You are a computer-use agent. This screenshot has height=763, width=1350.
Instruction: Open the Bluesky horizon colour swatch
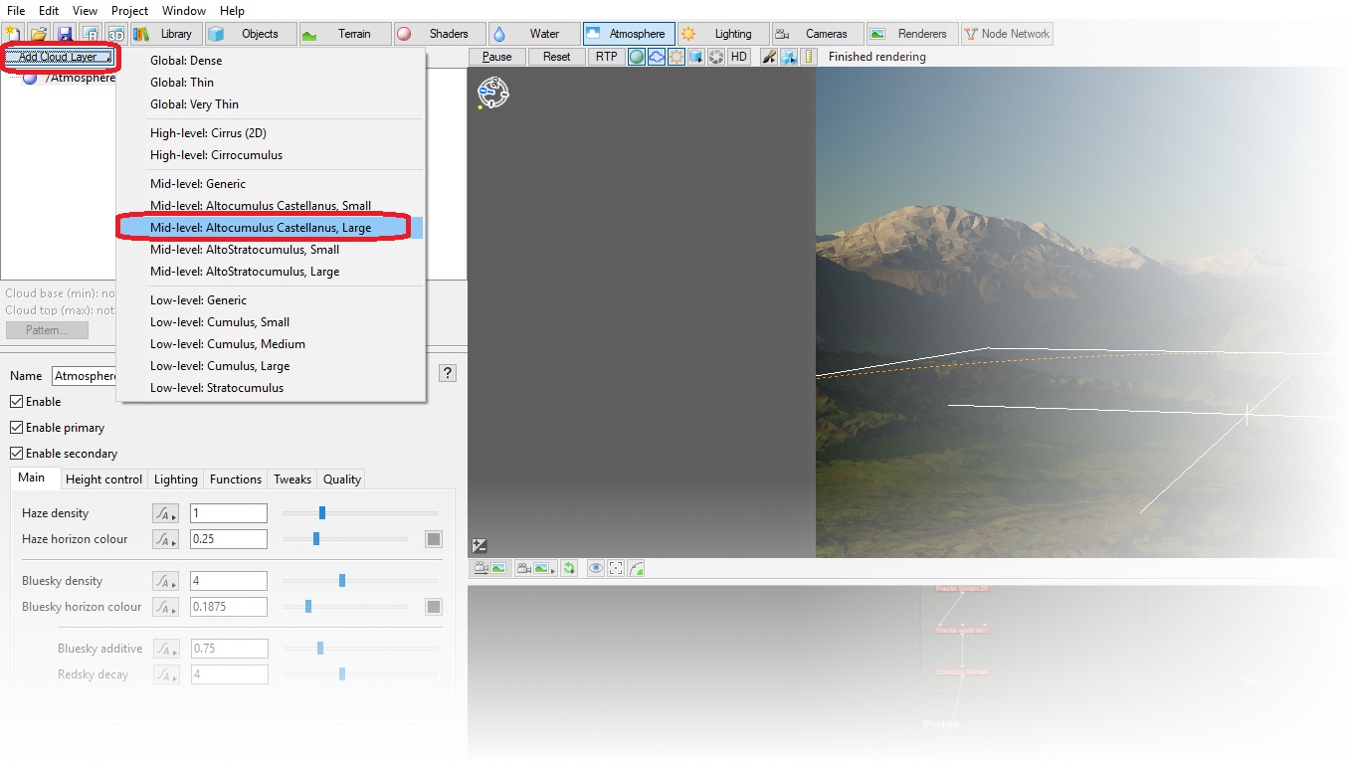pos(434,607)
